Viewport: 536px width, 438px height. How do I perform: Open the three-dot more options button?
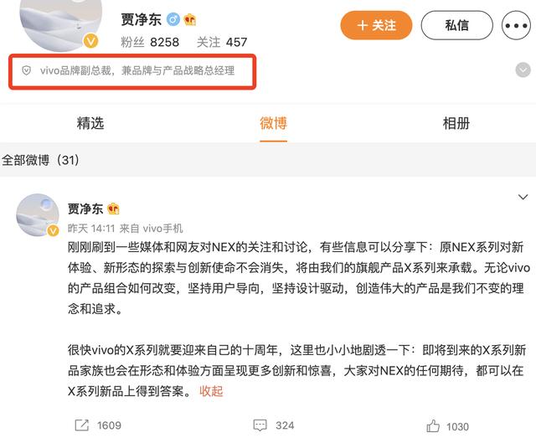click(x=516, y=25)
